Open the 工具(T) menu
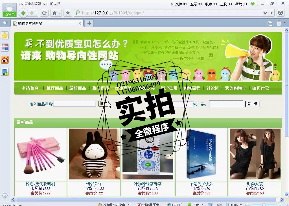 (226, 4)
